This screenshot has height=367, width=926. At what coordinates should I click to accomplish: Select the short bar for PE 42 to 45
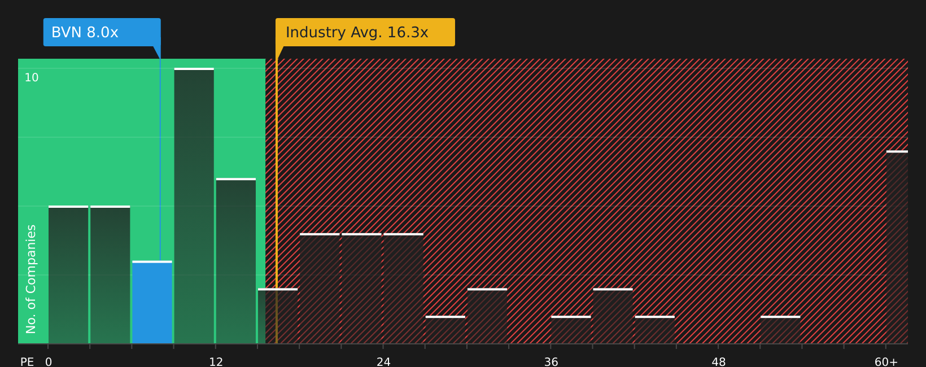[x=655, y=330]
